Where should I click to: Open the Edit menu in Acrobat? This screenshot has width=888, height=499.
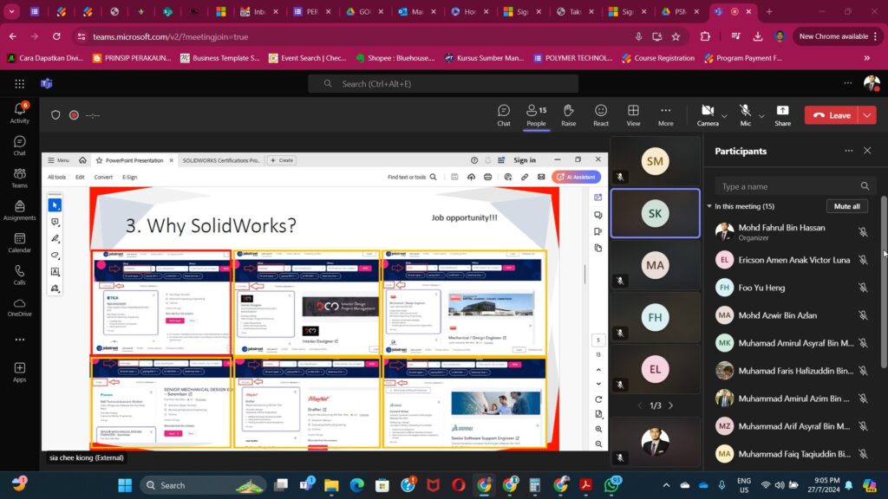click(x=80, y=177)
